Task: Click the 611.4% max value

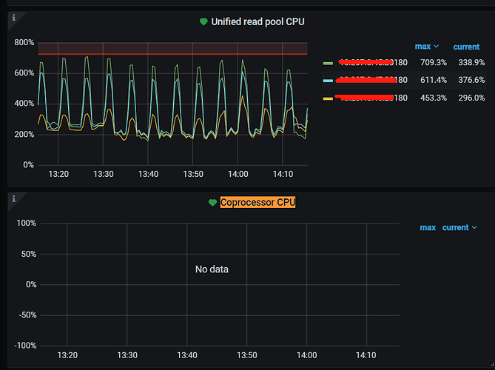Action: tap(433, 80)
